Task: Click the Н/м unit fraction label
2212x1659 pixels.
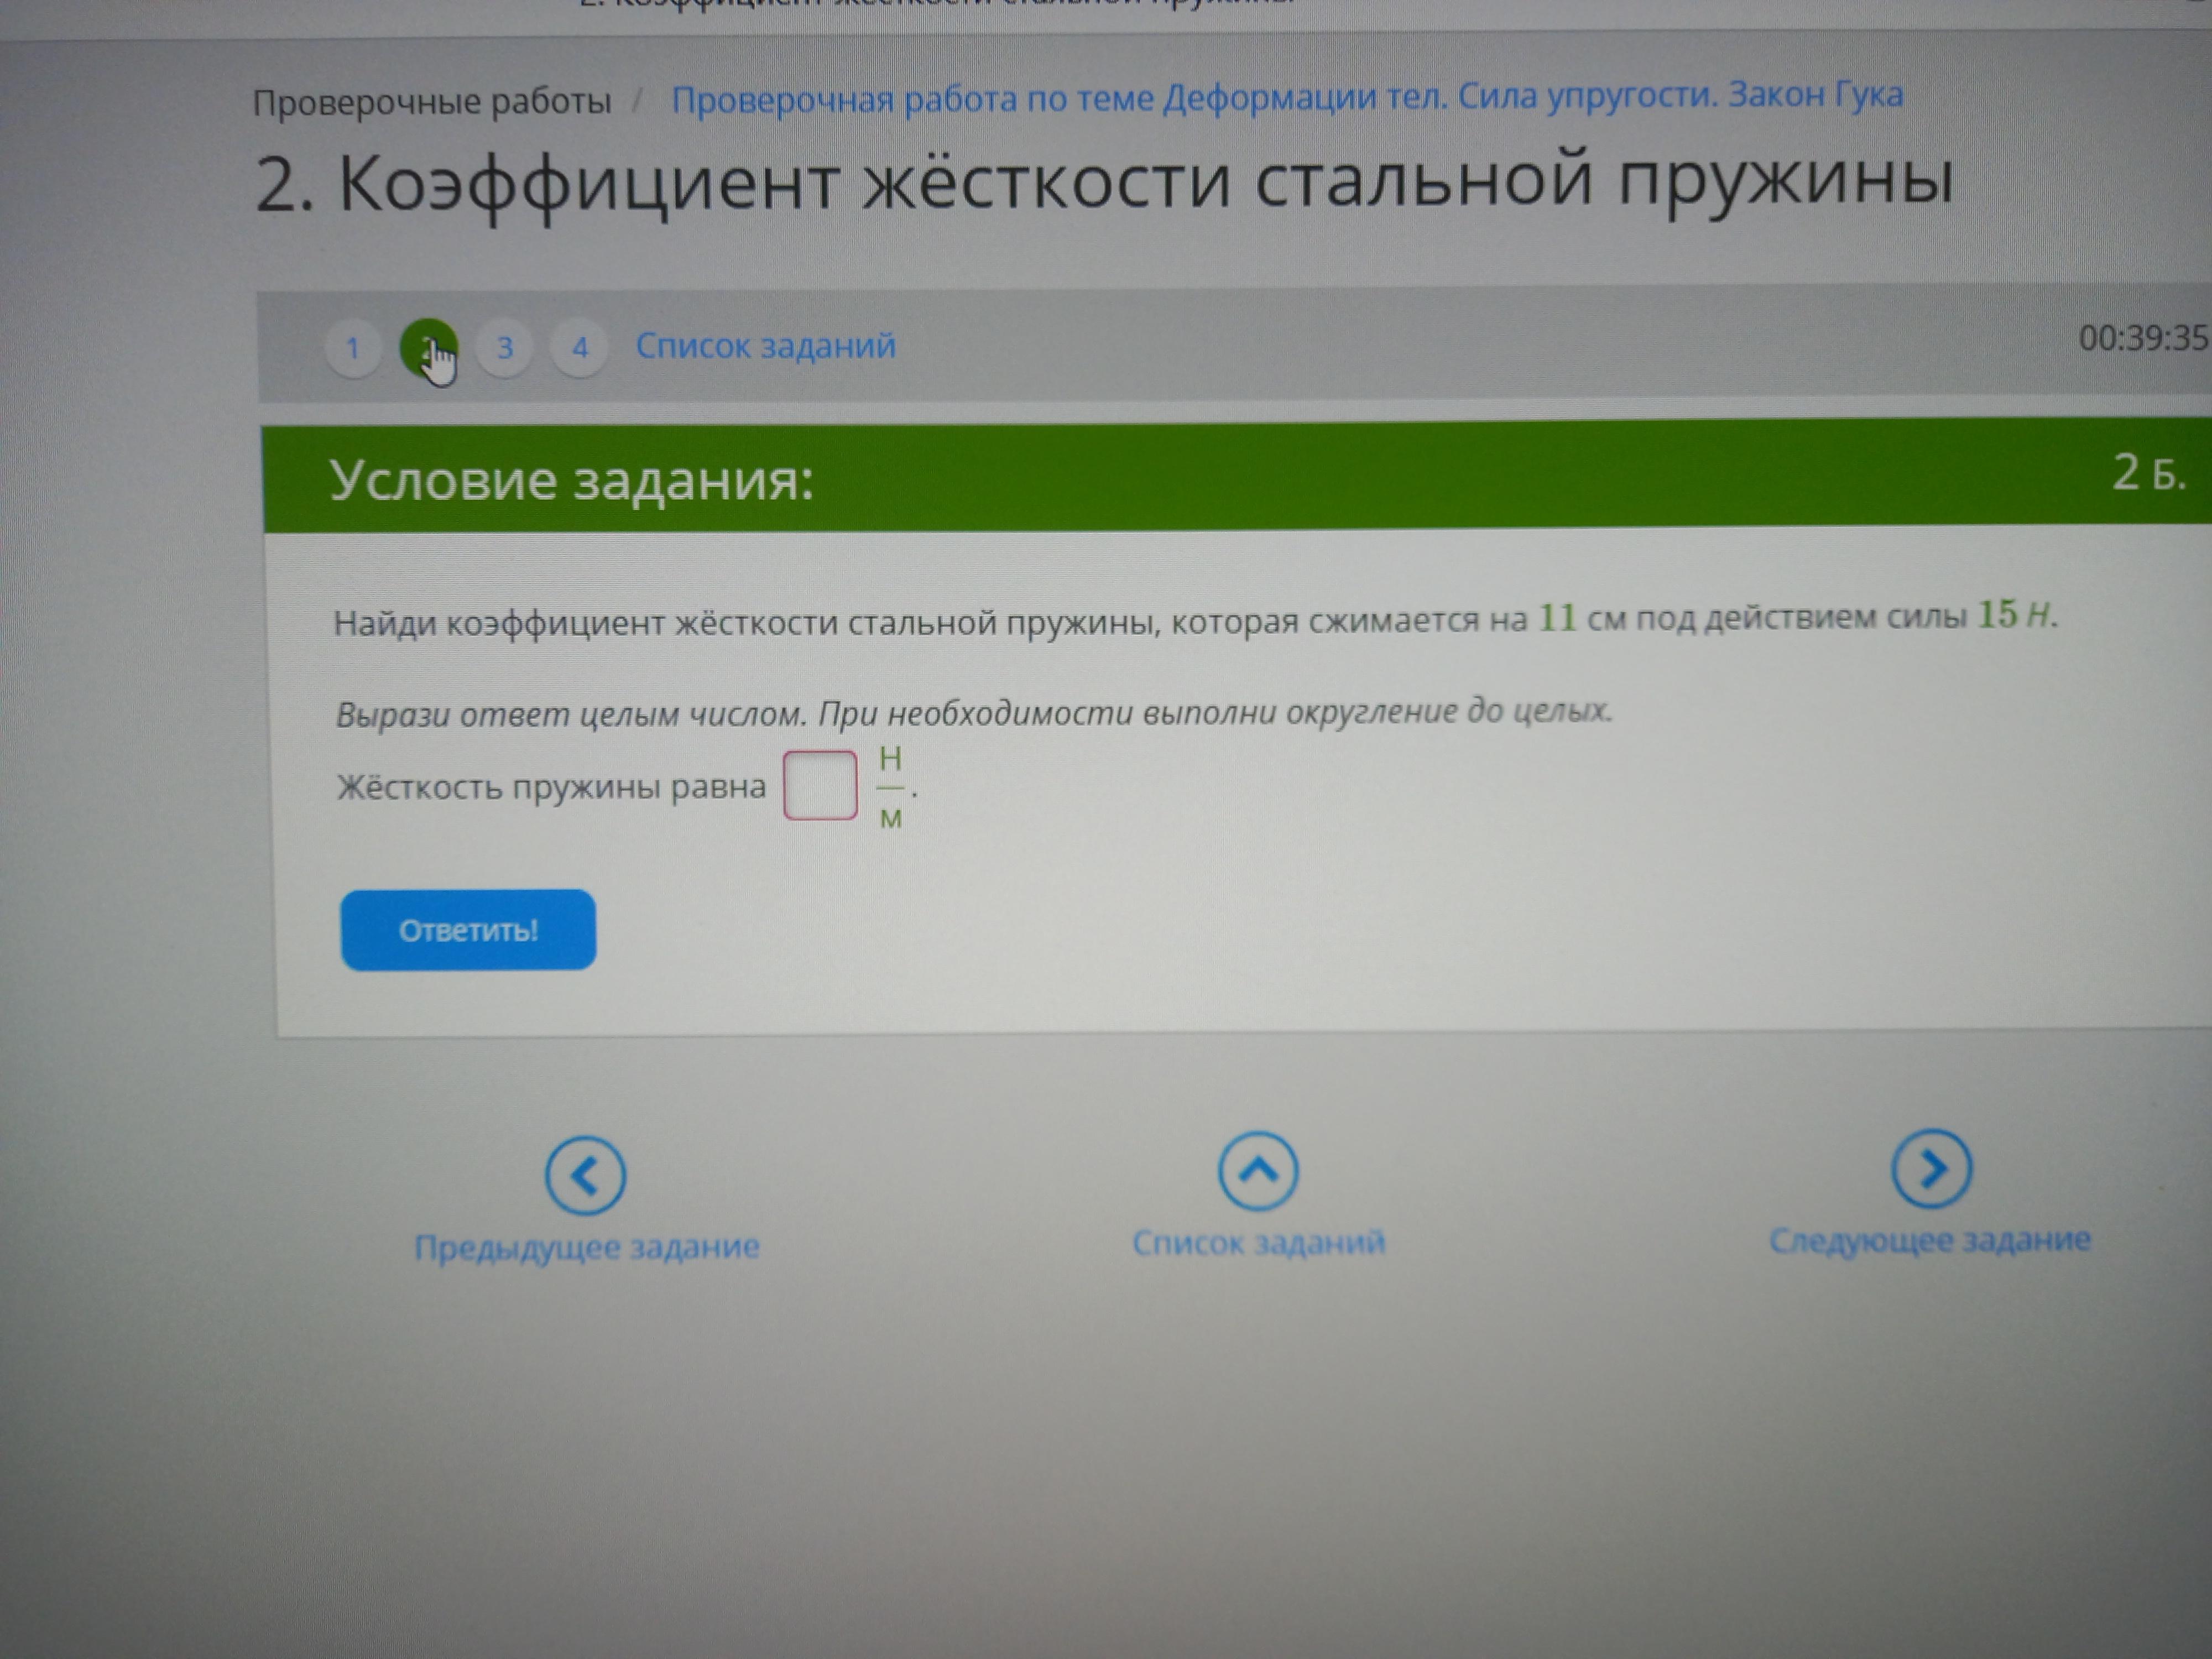Action: tap(890, 788)
